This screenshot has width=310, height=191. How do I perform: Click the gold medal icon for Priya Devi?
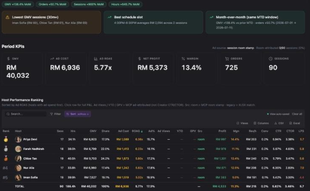tap(6, 139)
